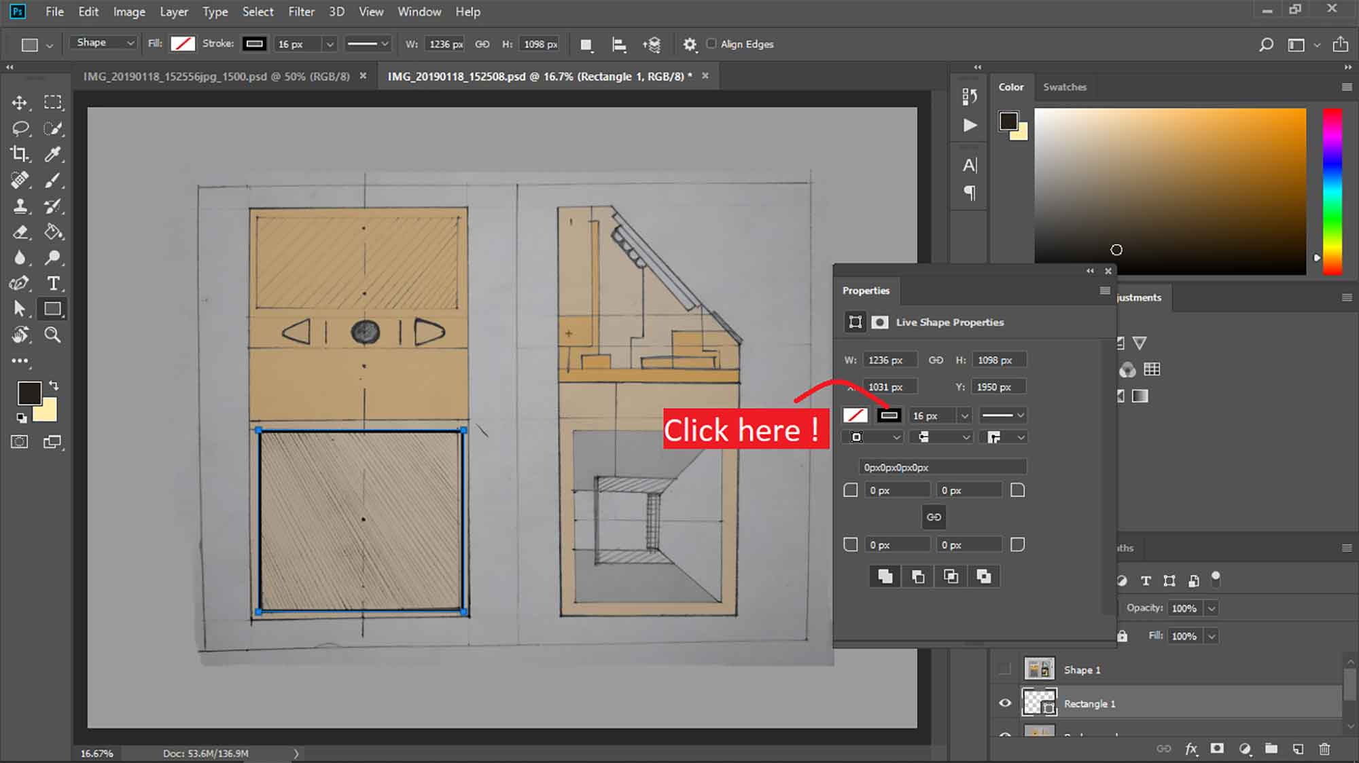Toggle visibility of Rectangle 1 layer
This screenshot has height=763, width=1359.
click(x=1005, y=703)
